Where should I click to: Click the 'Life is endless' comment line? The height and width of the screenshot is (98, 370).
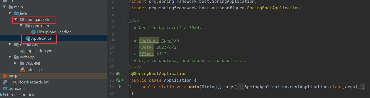coord(193,60)
